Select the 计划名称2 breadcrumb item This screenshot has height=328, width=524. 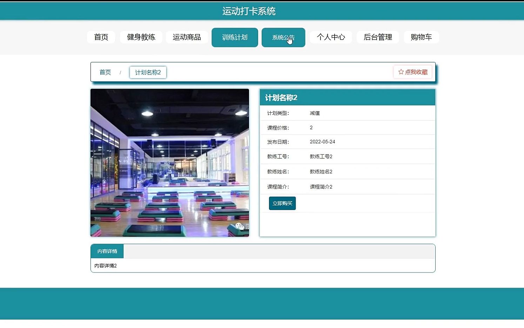tap(148, 72)
